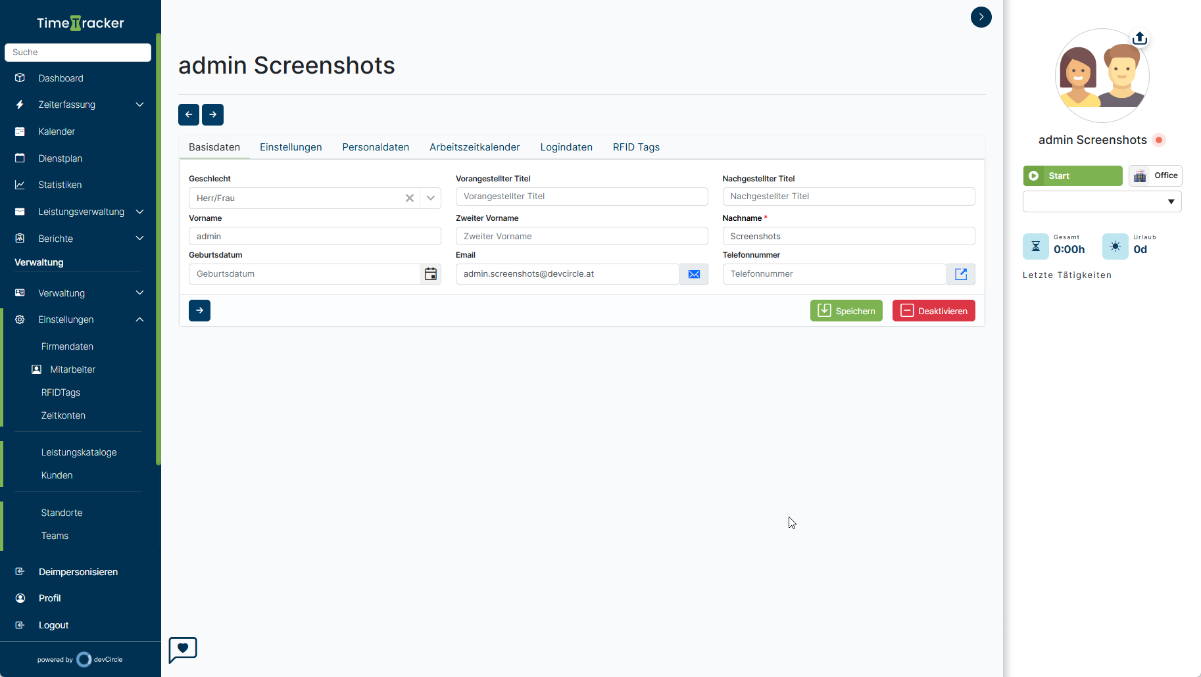1201x677 pixels.
Task: Clear the Geschlecht selection with X
Action: [410, 198]
